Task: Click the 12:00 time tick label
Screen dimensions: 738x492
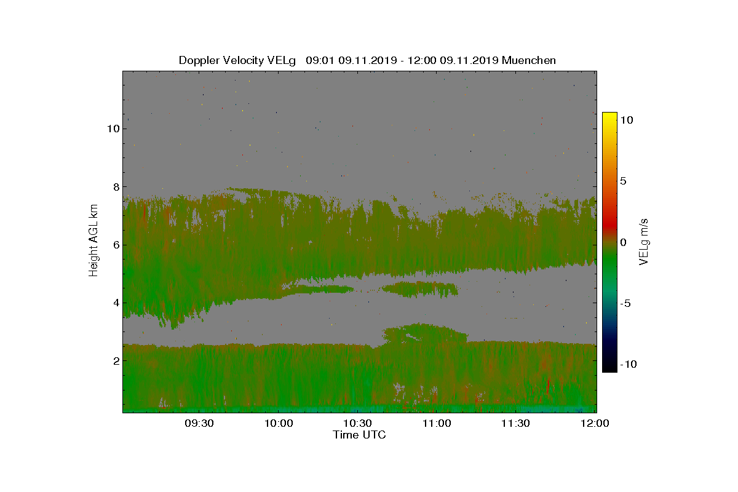Action: tap(595, 423)
